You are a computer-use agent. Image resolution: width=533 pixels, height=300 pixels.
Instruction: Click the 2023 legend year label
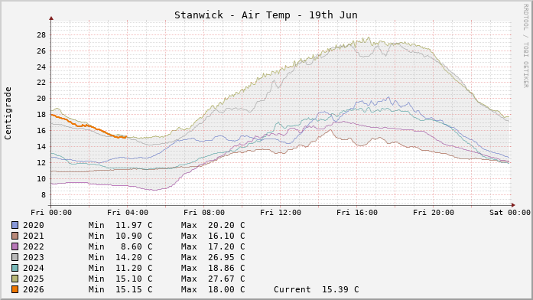tap(34, 257)
